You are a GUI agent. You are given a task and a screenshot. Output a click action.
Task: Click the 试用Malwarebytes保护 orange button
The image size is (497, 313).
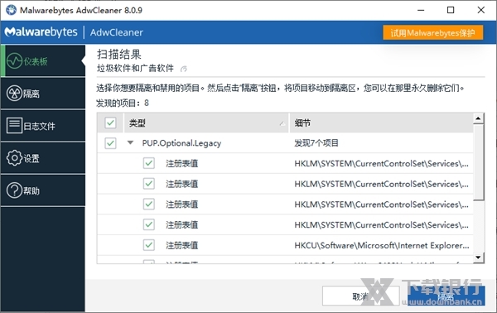click(433, 32)
